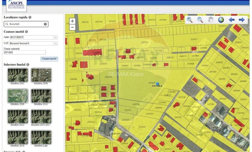Image resolution: width=252 pixels, height=152 pixels.
Task: Click the Numar cadastral input field
Action: coord(25,53)
